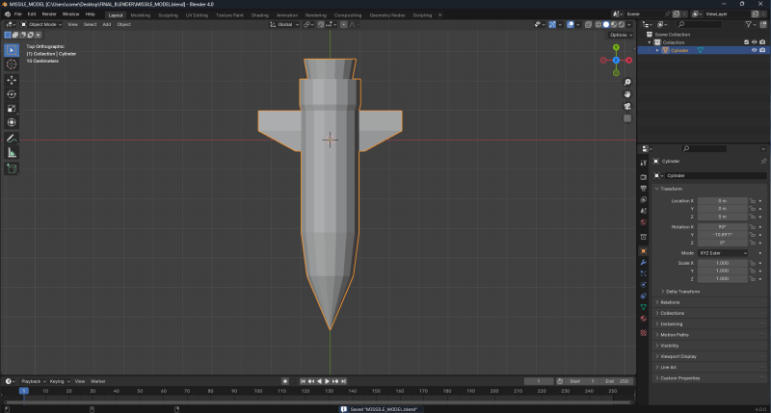Open rotation Mode XYZ Euler dropdown

[x=723, y=253]
